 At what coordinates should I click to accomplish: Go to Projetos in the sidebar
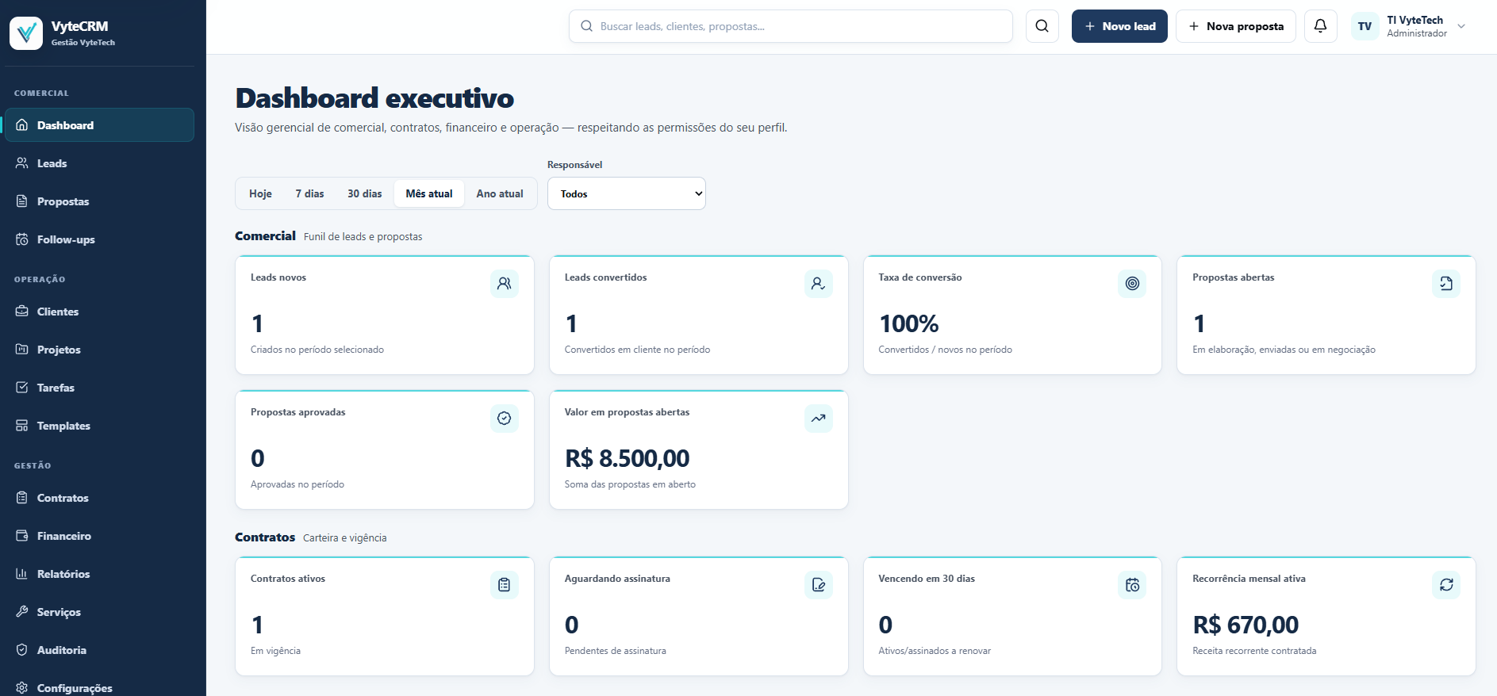click(99, 350)
